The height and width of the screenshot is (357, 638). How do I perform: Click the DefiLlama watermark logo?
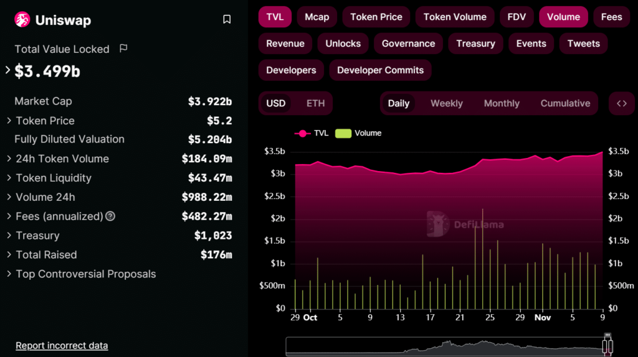point(439,224)
